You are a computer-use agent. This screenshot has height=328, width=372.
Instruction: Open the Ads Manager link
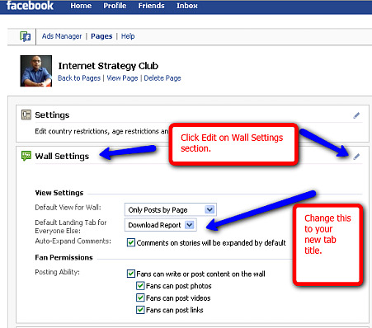pyautogui.click(x=62, y=36)
